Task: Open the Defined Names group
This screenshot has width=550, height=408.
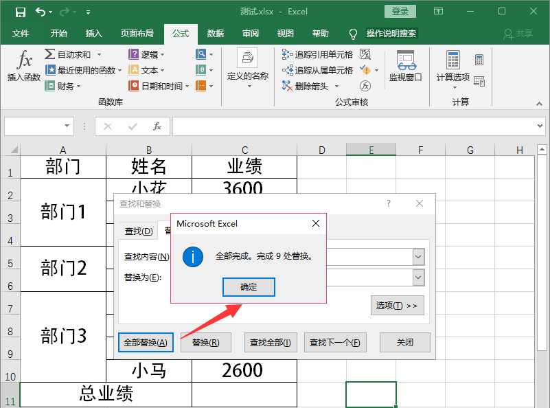Action: 248,69
